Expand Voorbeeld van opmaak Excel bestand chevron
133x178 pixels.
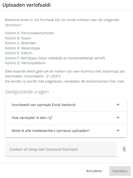tap(118, 105)
